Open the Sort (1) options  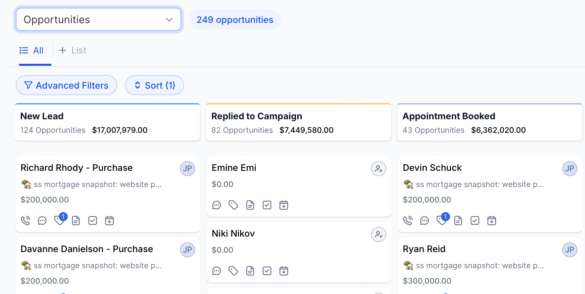point(154,85)
